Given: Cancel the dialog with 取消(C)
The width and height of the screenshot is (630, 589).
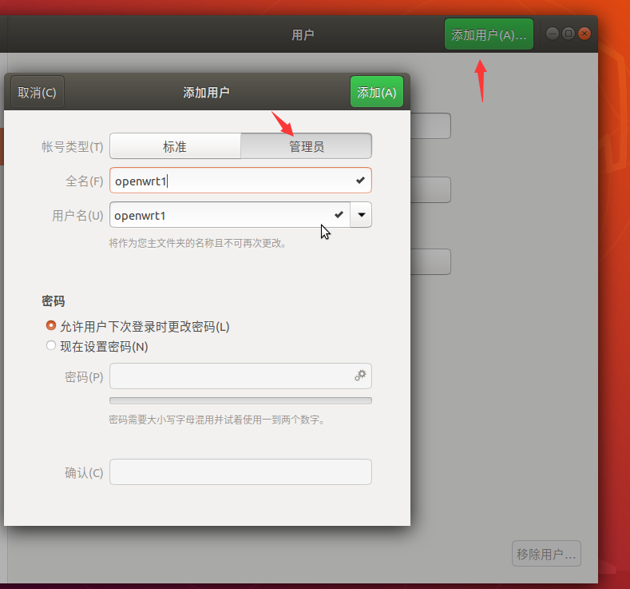Looking at the screenshot, I should [37, 92].
